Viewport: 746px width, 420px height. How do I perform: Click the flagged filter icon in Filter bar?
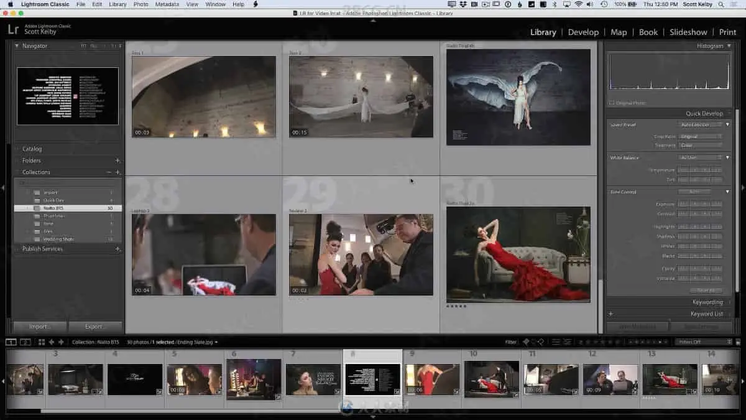click(526, 342)
